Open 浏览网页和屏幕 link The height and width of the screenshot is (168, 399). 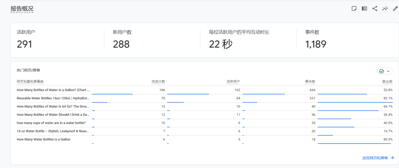pyautogui.click(x=378, y=158)
